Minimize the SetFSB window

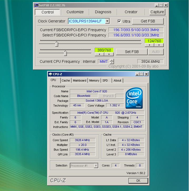click(x=157, y=5)
